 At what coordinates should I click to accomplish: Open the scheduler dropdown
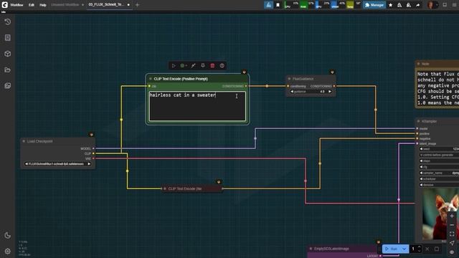(440, 178)
